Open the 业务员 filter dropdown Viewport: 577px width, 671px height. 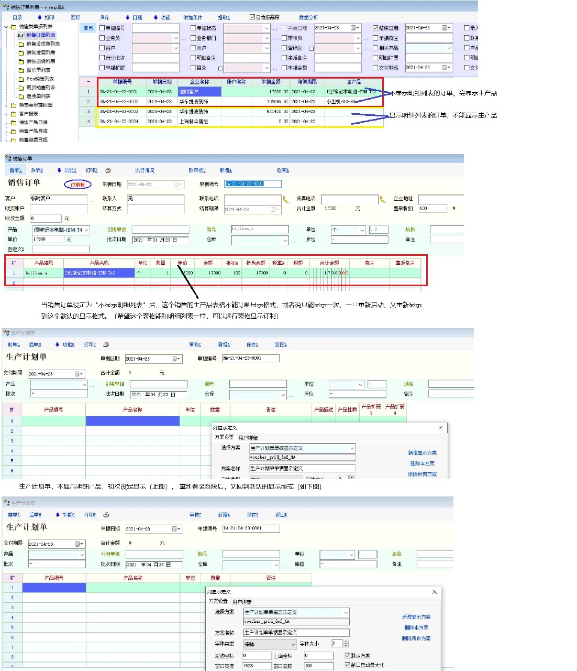[x=175, y=38]
